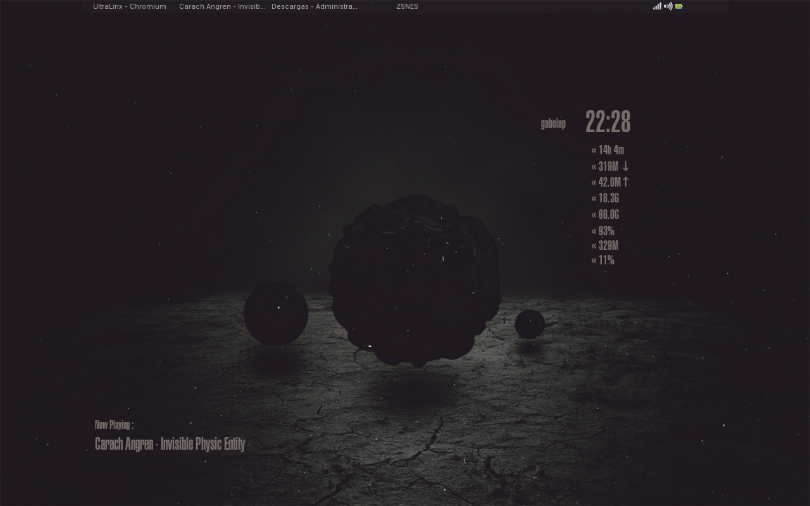Click the gabolap hostname label
Image resolution: width=810 pixels, height=506 pixels.
tap(553, 124)
